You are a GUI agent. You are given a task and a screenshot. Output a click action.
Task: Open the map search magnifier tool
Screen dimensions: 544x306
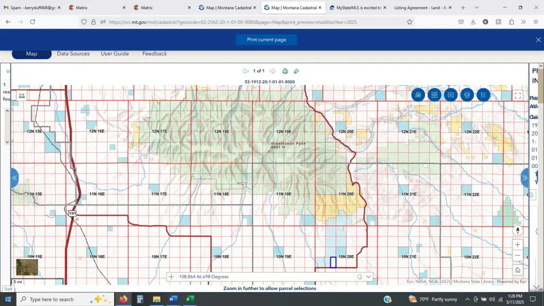coord(418,95)
